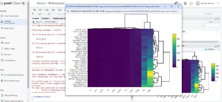Click the New File green plus icon

tap(33, 14)
